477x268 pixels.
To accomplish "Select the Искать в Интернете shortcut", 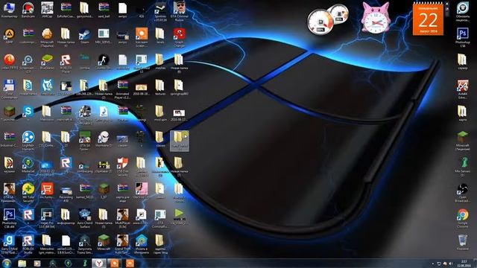I will (142, 244).
